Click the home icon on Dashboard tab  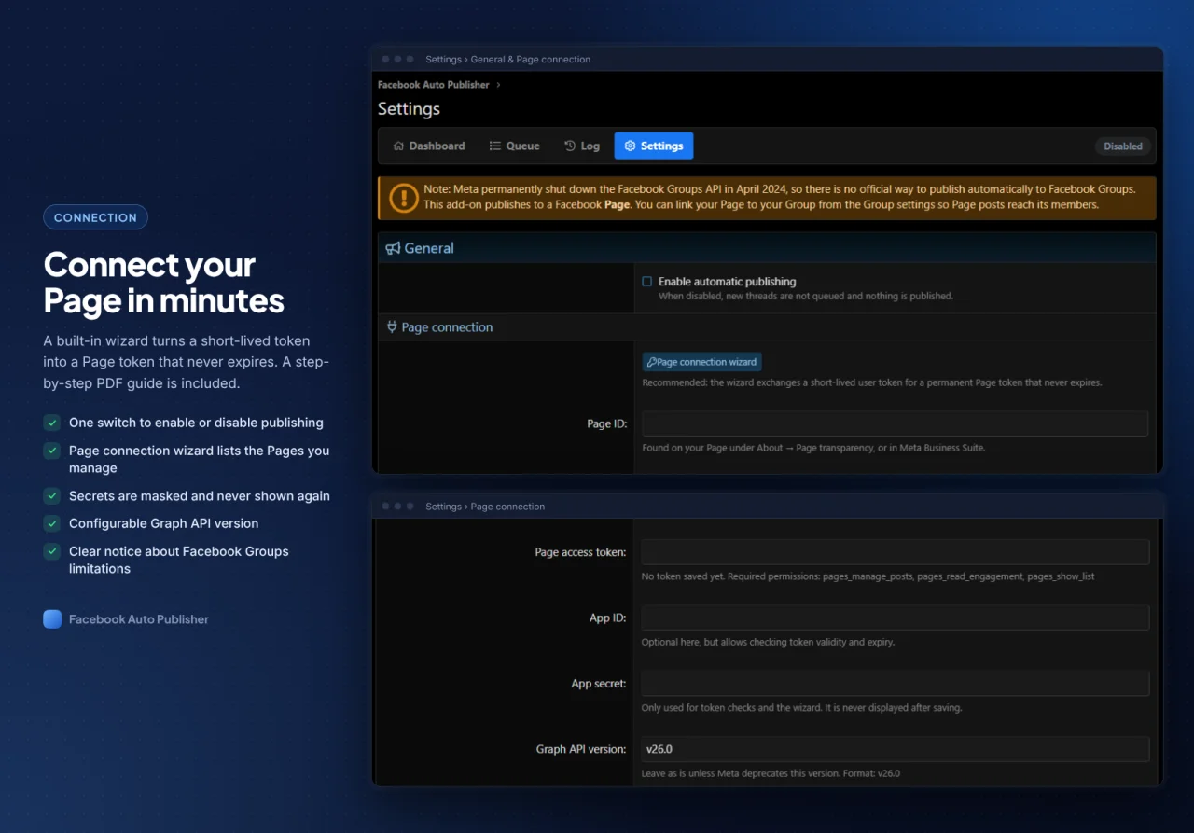point(398,146)
